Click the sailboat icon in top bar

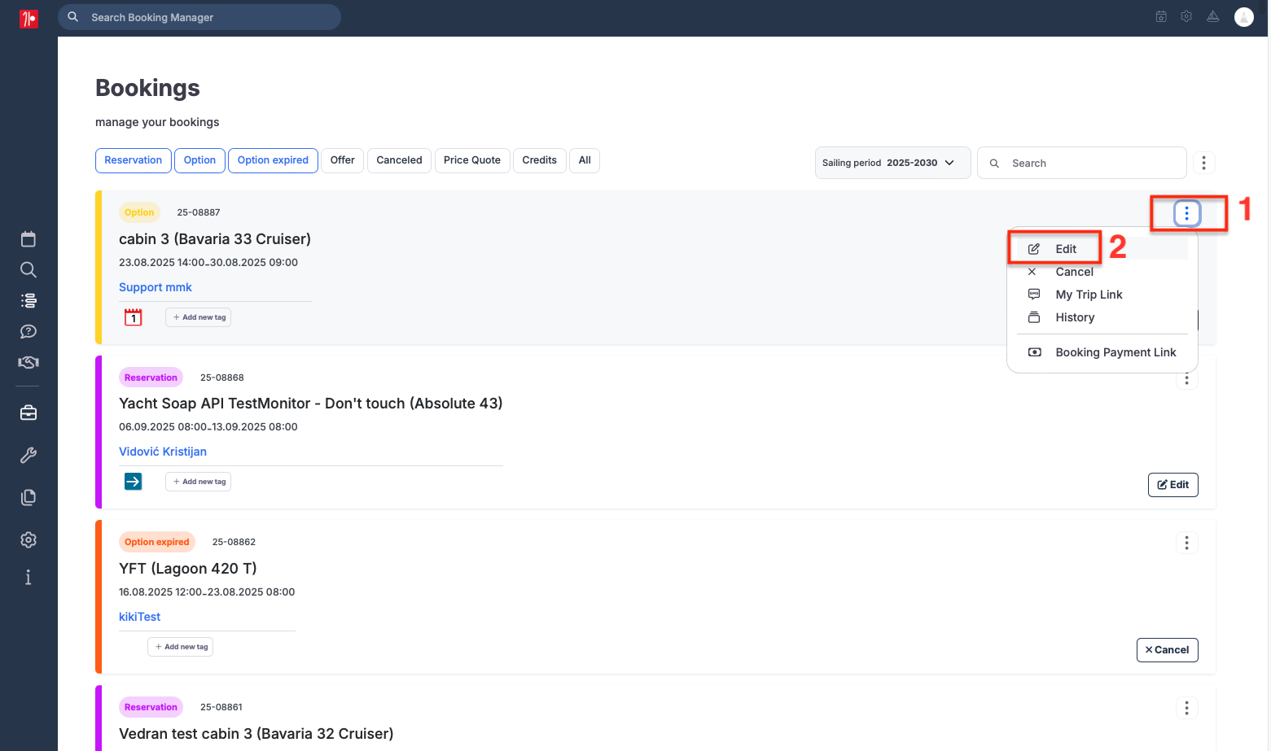coord(1212,16)
